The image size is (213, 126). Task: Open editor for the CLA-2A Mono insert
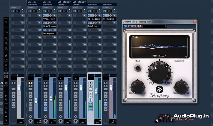[x=50, y=23]
